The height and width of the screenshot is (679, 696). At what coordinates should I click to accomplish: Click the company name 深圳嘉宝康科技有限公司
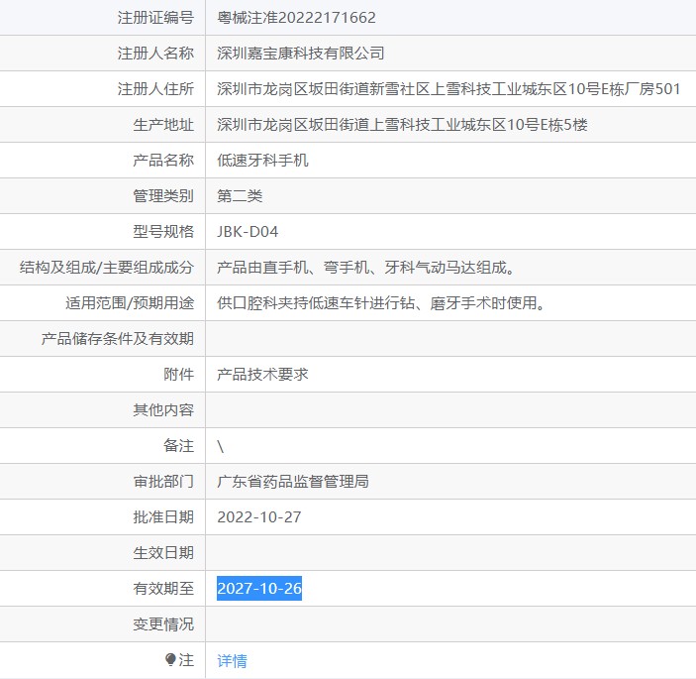point(301,54)
